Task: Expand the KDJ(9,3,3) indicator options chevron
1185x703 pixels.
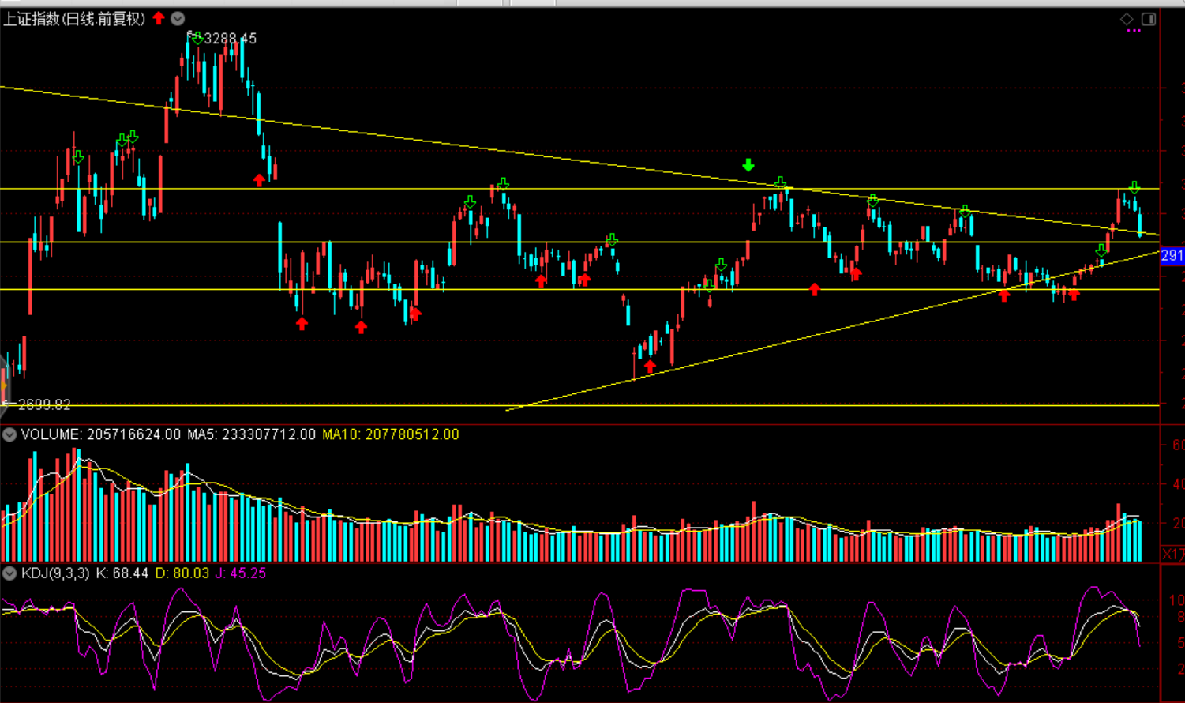Action: point(9,573)
